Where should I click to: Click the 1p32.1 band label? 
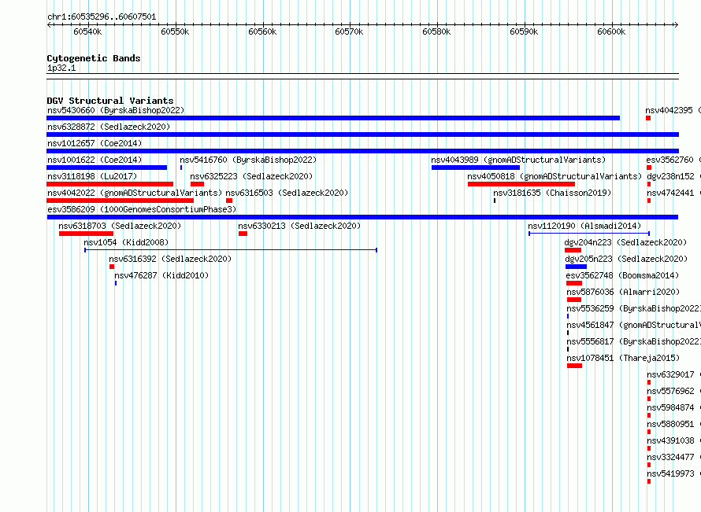coord(61,68)
